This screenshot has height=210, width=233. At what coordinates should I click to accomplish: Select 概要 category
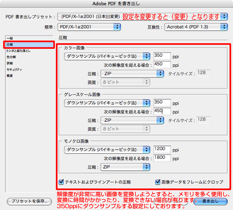(x=29, y=76)
